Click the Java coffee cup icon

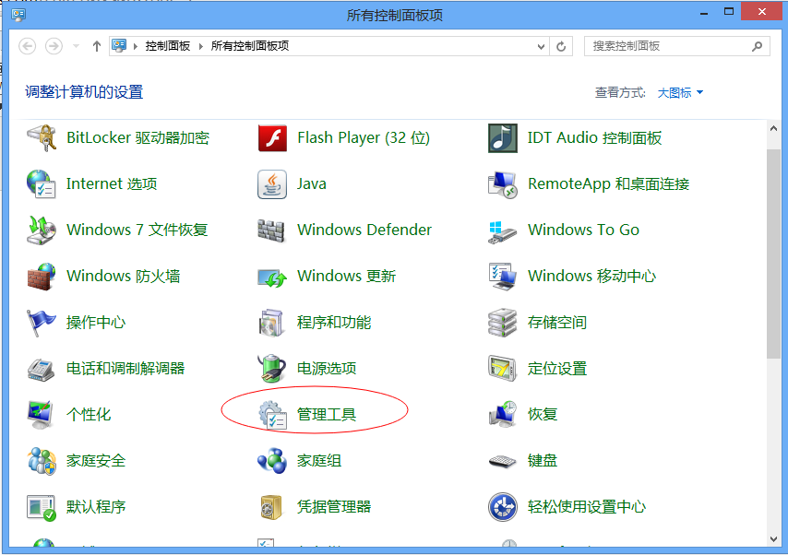coord(272,183)
